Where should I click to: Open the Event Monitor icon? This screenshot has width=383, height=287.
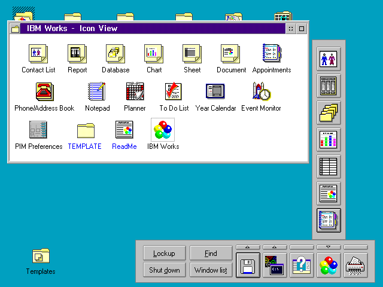[x=262, y=91]
